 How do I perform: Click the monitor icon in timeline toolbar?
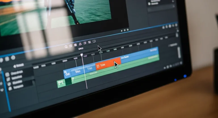(x=94, y=41)
